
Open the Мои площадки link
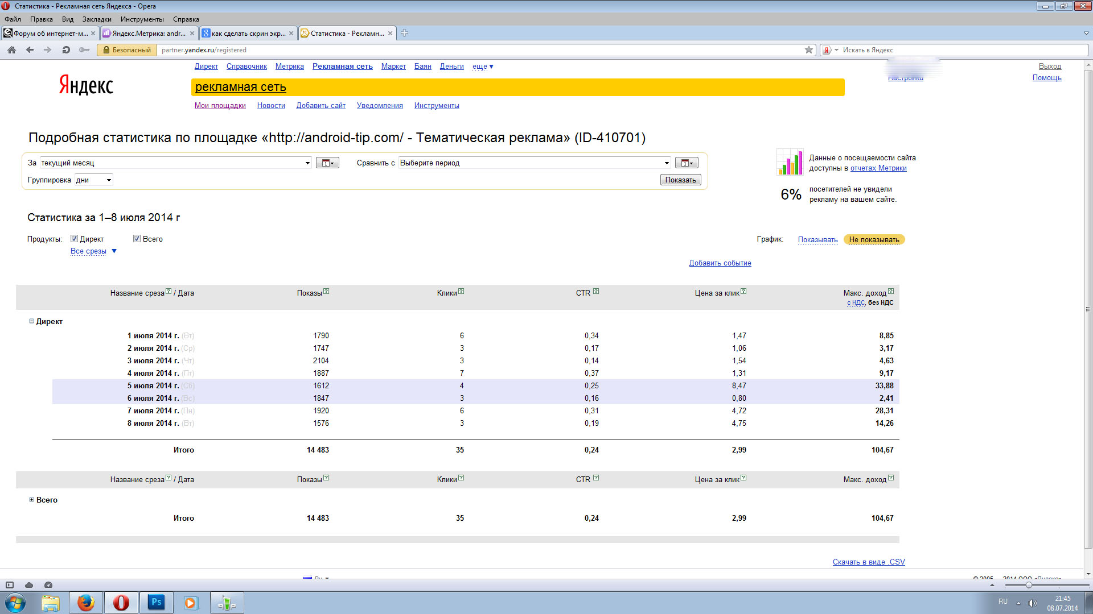coord(220,106)
